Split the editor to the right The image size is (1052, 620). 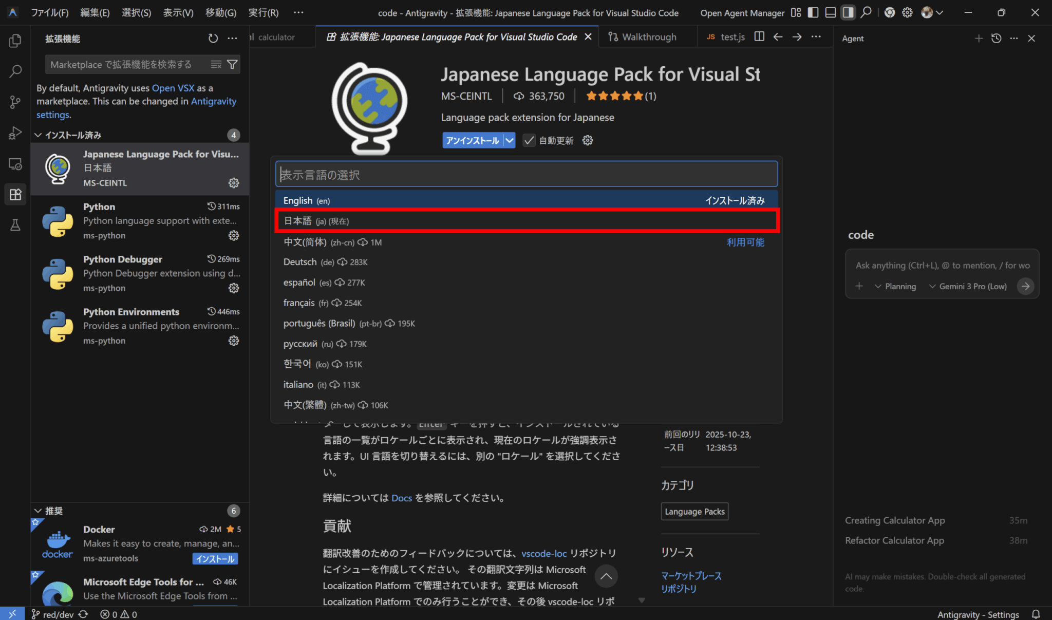pos(759,36)
